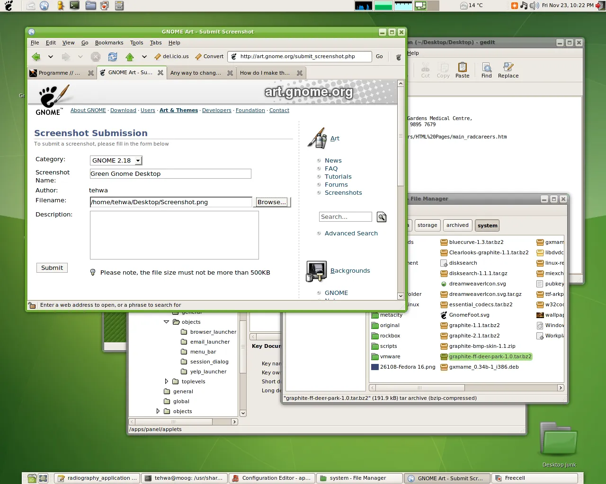This screenshot has width=606, height=484.
Task: Follow the Advanced Search link
Action: (x=351, y=233)
